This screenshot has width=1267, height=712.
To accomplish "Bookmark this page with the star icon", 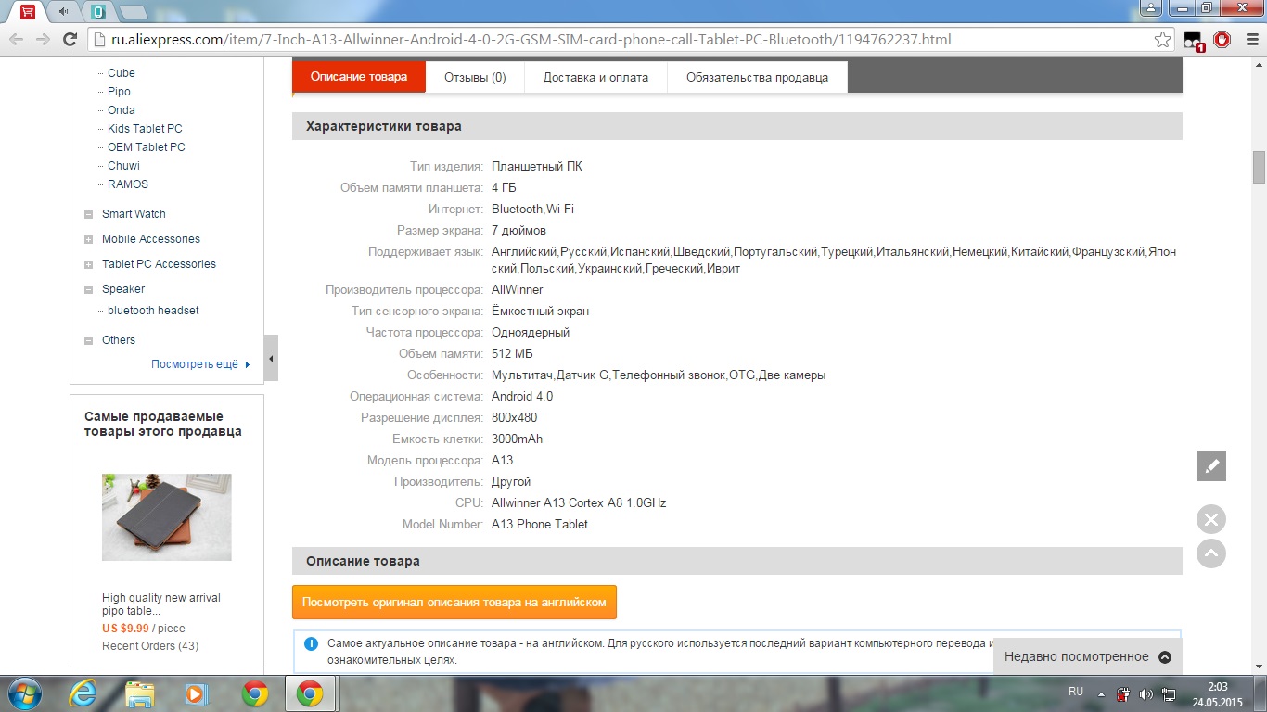I will (1162, 40).
